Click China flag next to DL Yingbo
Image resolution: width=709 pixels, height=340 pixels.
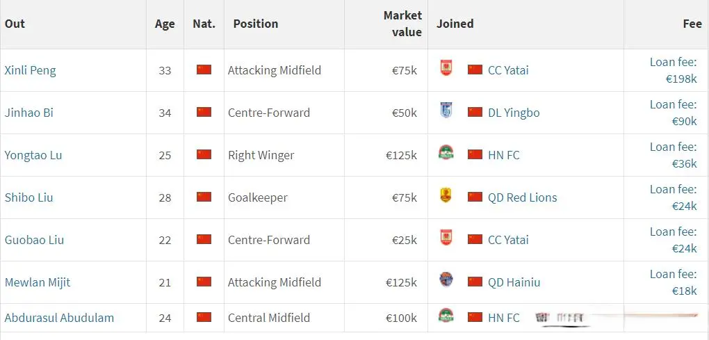pyautogui.click(x=475, y=112)
